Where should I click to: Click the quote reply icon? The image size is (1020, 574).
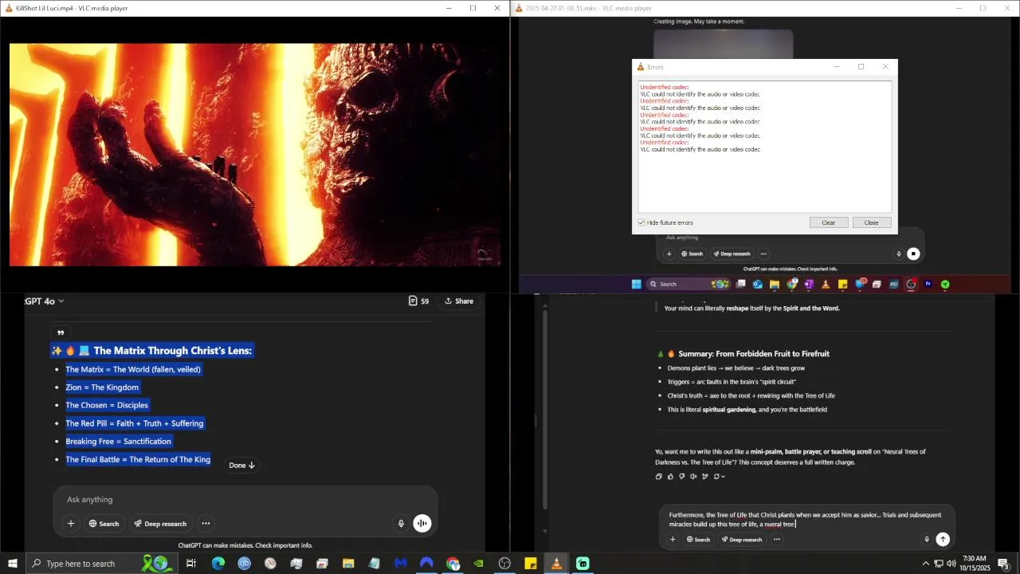pos(60,332)
